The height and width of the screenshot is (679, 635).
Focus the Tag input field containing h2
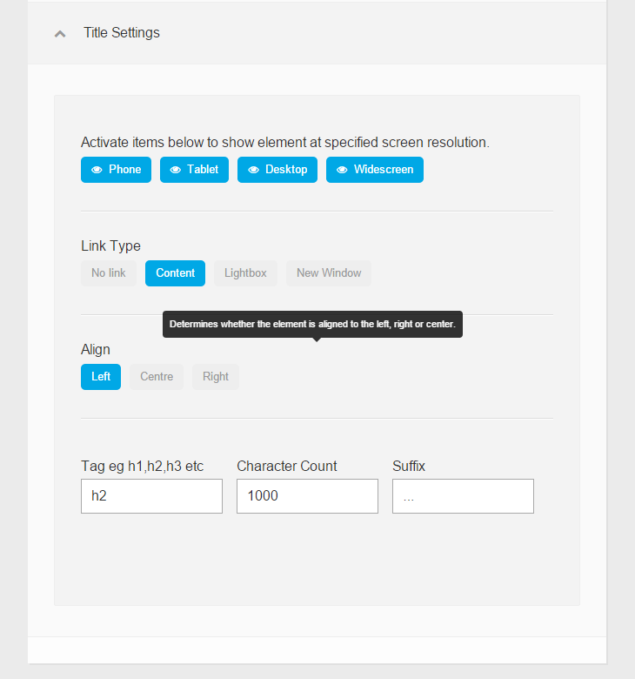[151, 496]
